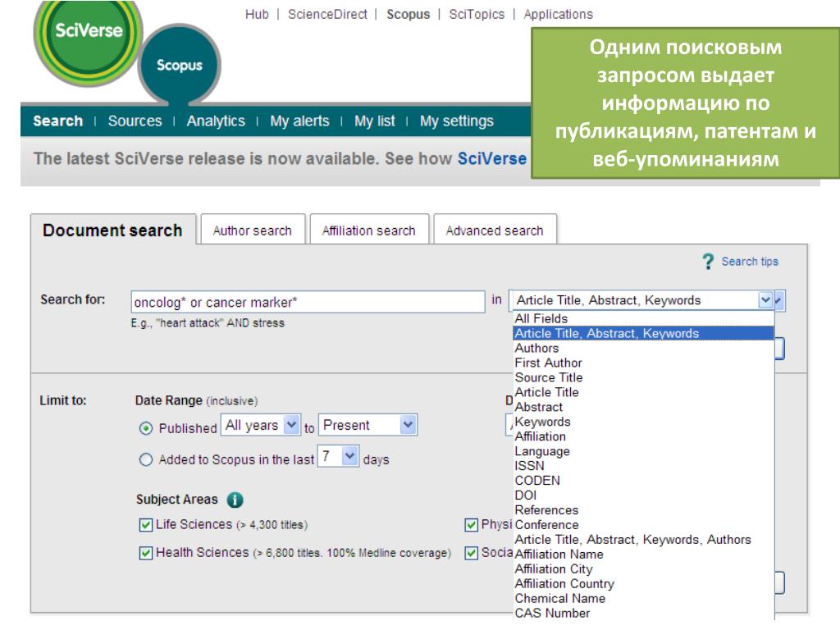Select the Published radio button

[146, 428]
